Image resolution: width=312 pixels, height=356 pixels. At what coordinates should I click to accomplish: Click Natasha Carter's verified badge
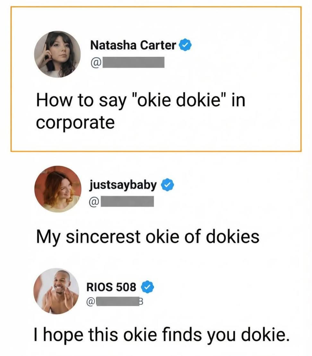(x=185, y=46)
